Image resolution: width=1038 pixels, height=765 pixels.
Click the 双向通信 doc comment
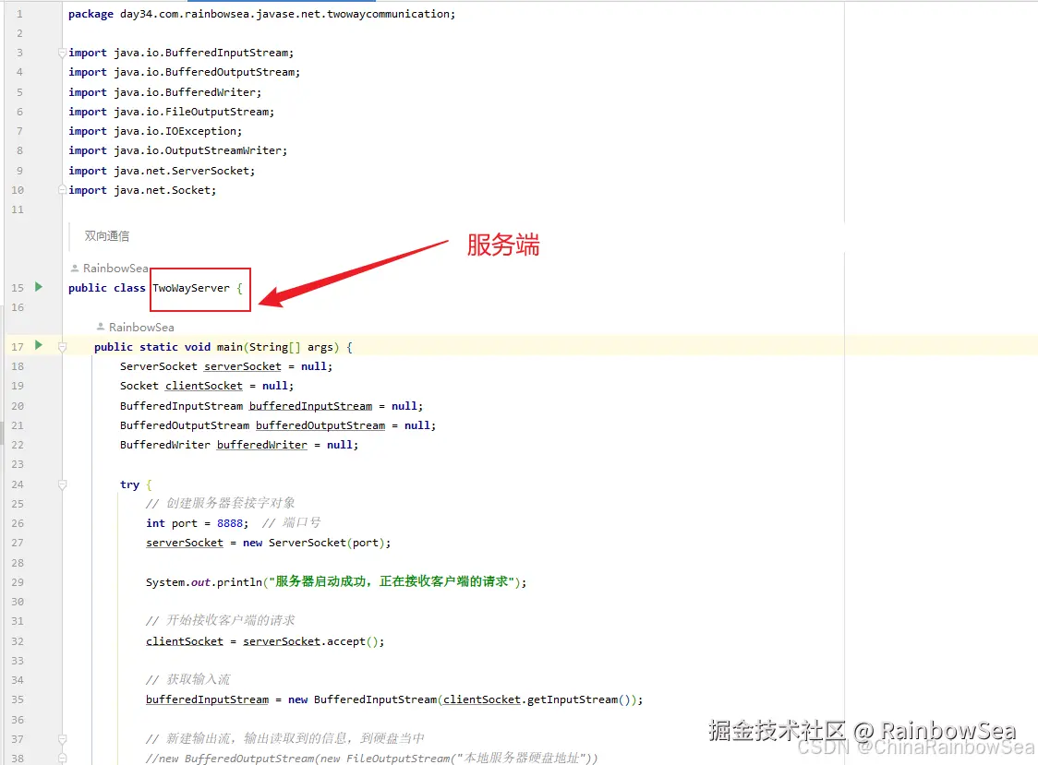[106, 236]
